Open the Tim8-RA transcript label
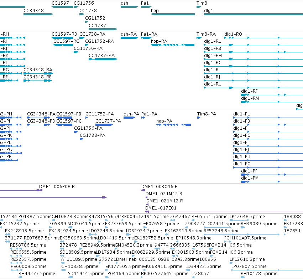Screen dimensions: 303x279 point(206,34)
